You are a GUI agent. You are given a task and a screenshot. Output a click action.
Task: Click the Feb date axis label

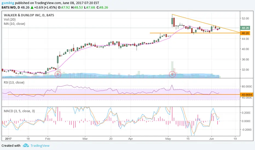(x=48, y=139)
